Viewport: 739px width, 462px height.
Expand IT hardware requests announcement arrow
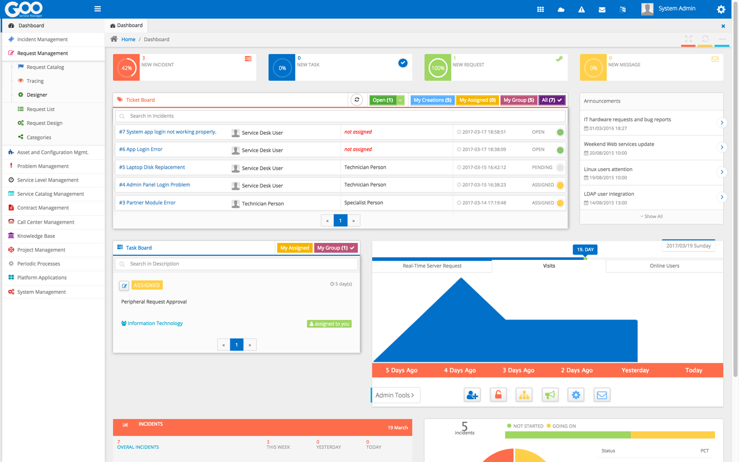coord(722,123)
